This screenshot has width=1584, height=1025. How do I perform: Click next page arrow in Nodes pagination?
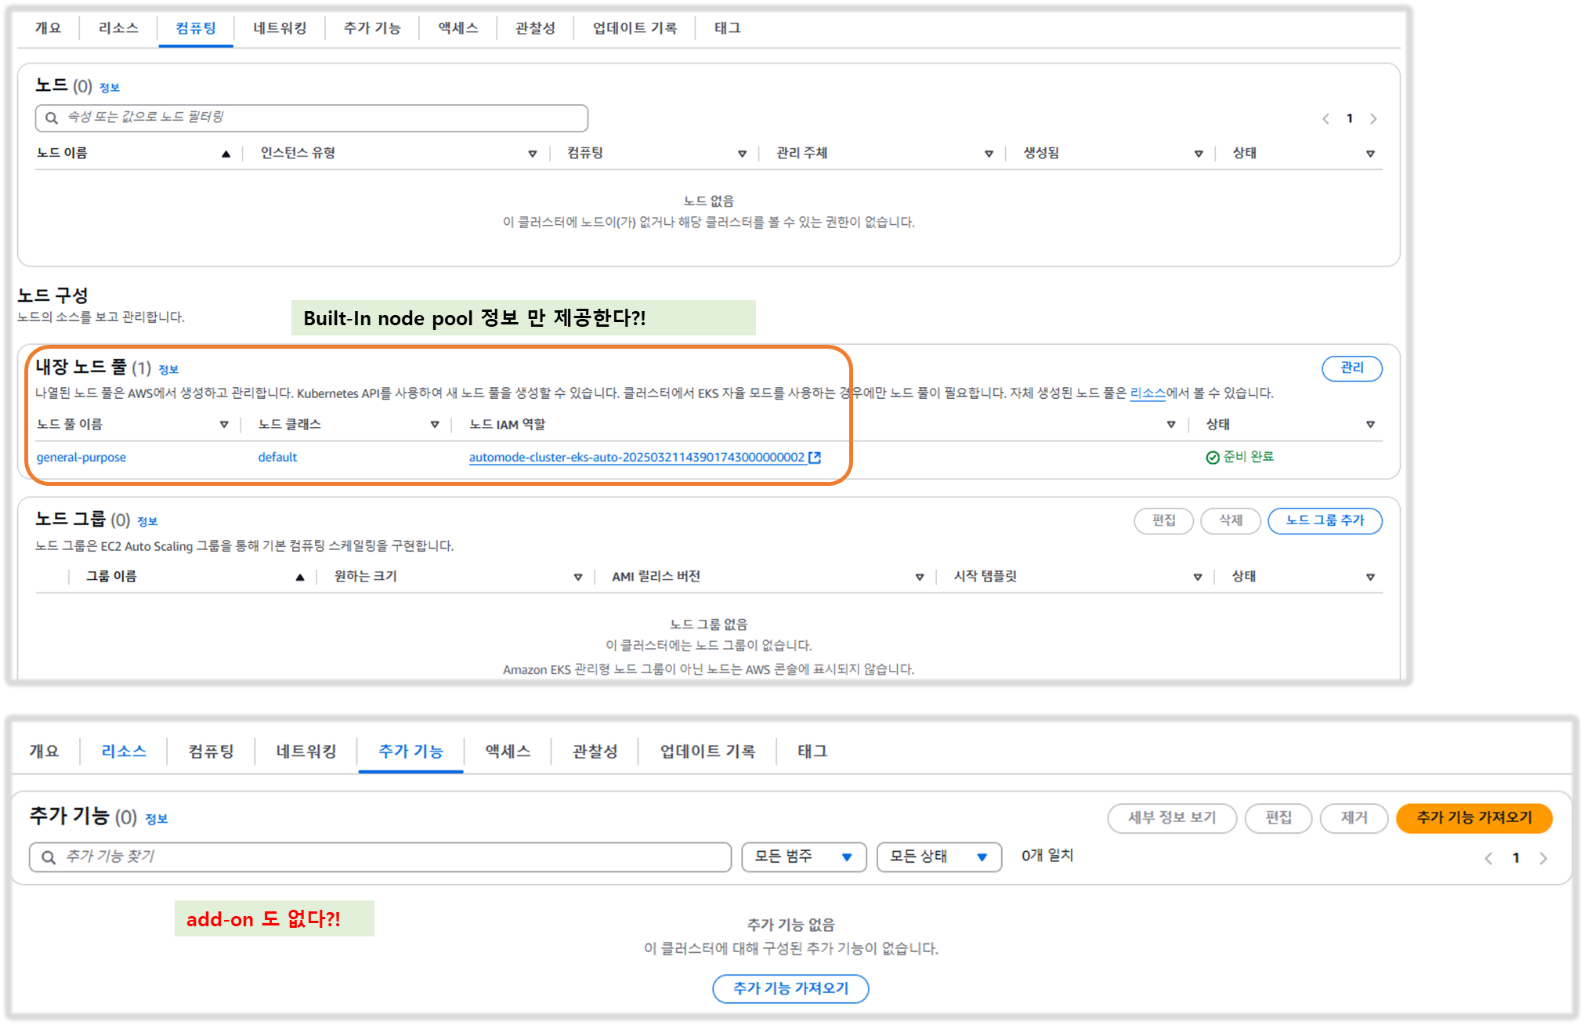coord(1373,119)
